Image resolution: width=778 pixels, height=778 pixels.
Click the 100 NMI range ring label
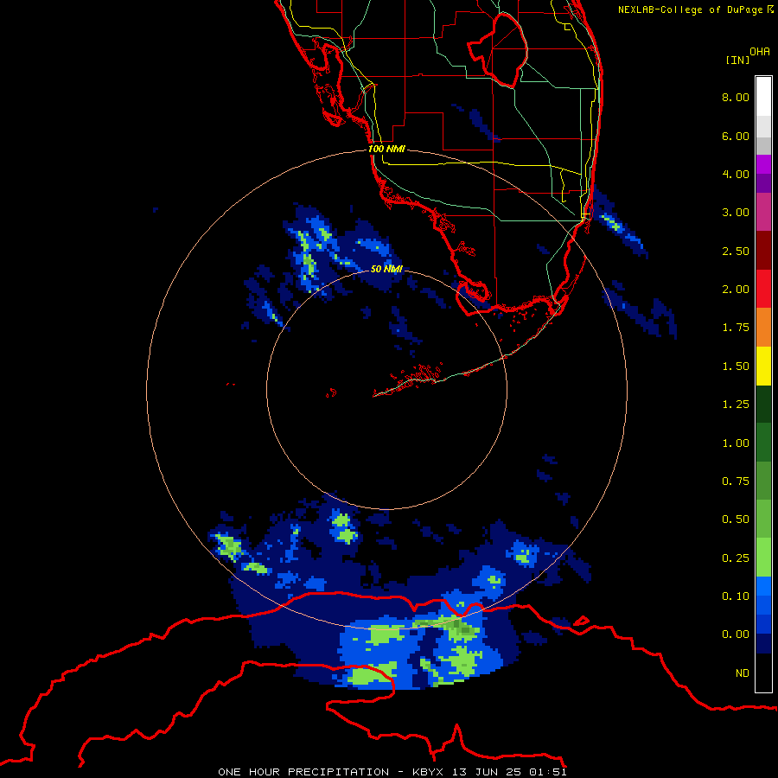click(x=386, y=149)
